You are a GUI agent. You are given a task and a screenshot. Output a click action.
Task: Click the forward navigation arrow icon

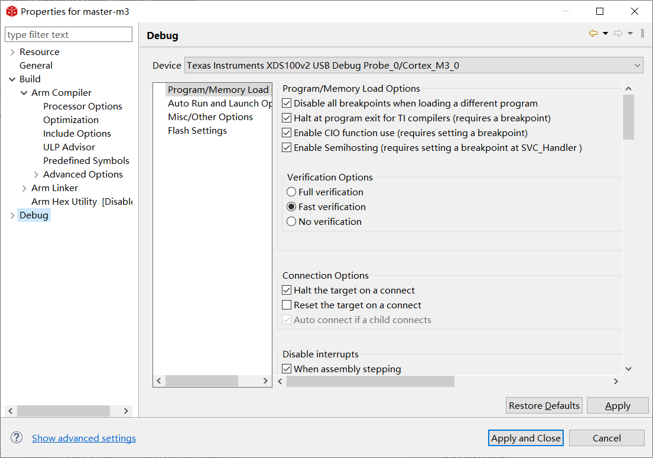(618, 34)
